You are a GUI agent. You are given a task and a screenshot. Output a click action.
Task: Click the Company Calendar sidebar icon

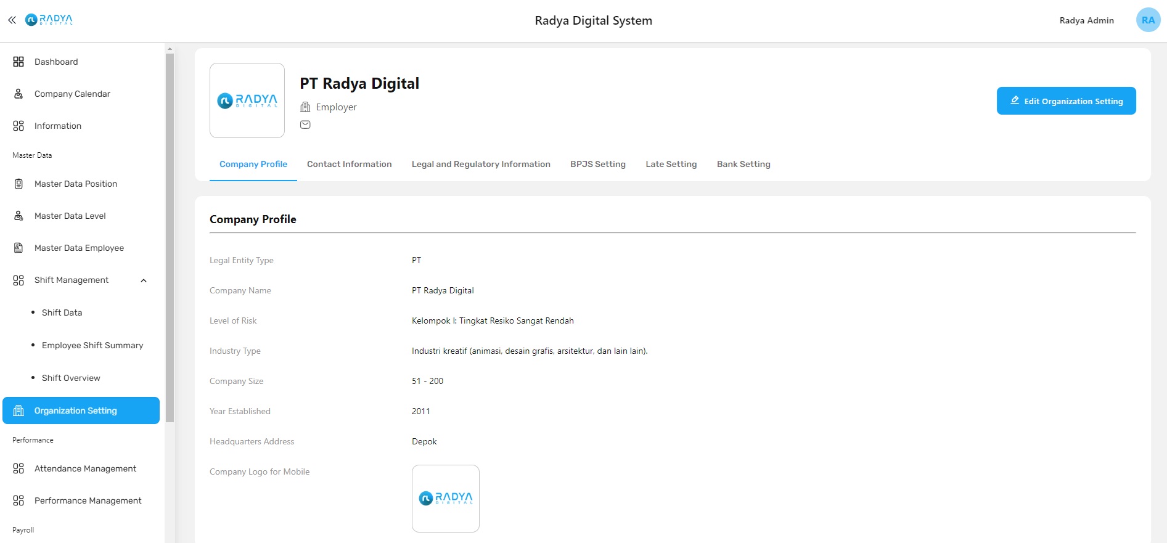(18, 94)
